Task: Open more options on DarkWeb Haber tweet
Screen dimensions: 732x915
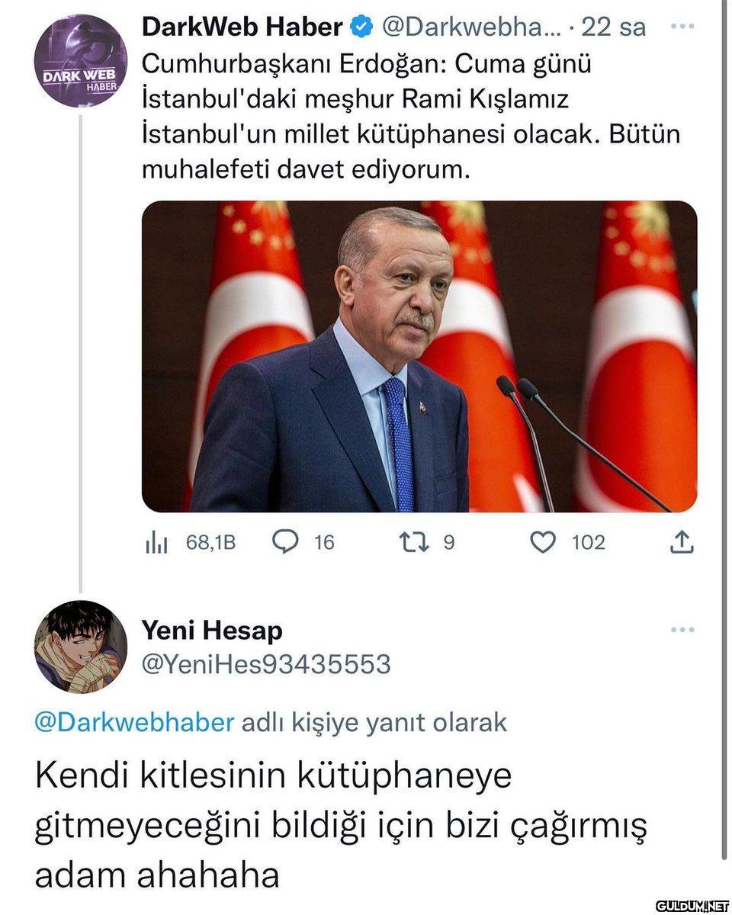Action: click(x=681, y=26)
